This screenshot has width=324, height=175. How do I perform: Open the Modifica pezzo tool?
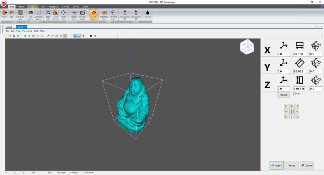pos(82,15)
